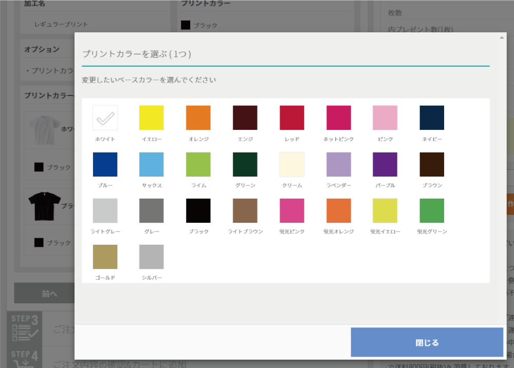Image resolution: width=514 pixels, height=368 pixels.
Task: Select the シルバー color swatch
Action: point(152,257)
